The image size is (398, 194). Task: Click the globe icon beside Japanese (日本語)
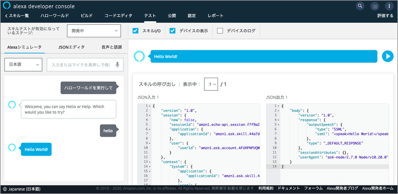tap(5, 189)
